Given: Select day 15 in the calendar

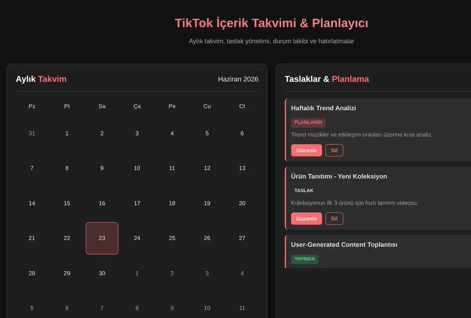Looking at the screenshot, I should point(67,203).
